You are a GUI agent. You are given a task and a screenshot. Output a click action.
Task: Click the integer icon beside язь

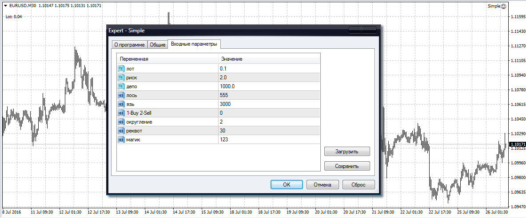click(x=121, y=104)
